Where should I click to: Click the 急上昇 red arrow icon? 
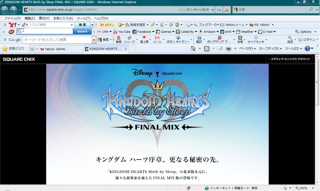144,38
